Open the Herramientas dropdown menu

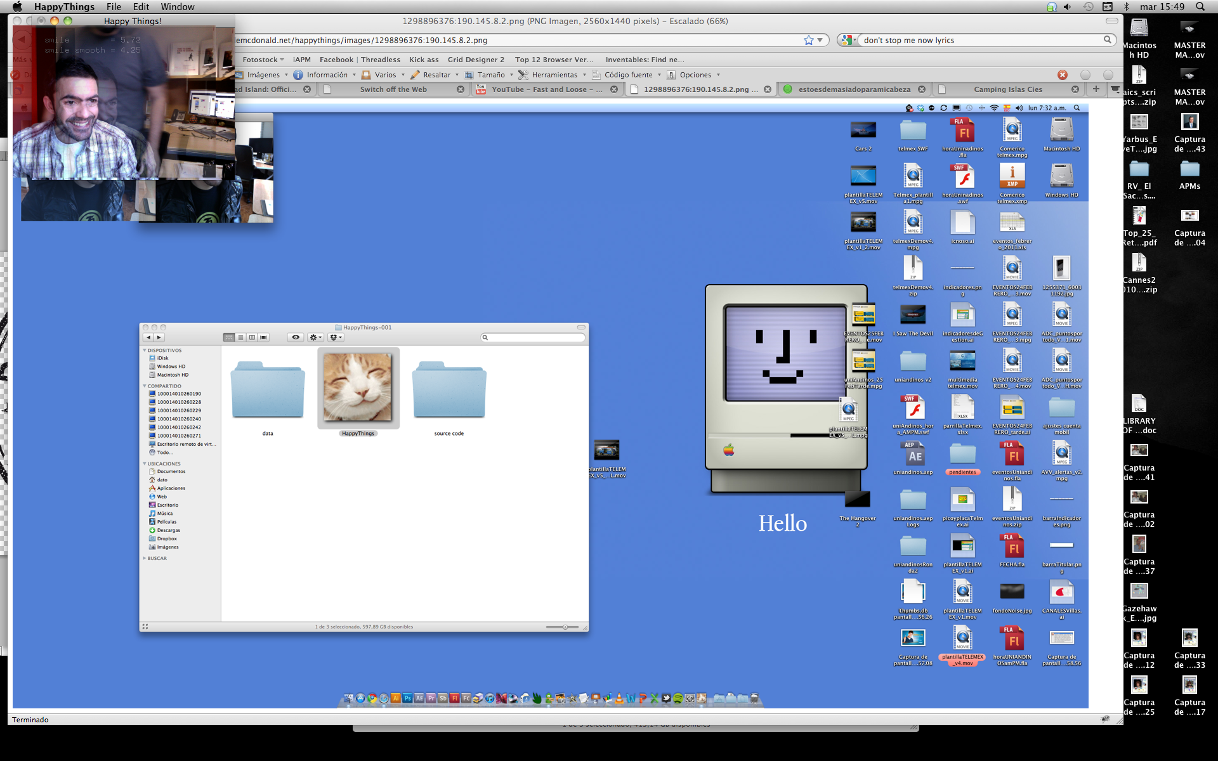click(553, 75)
